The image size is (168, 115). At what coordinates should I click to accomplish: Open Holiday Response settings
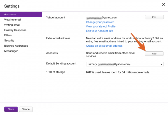(15, 30)
